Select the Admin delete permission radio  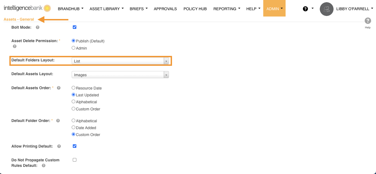(x=73, y=48)
